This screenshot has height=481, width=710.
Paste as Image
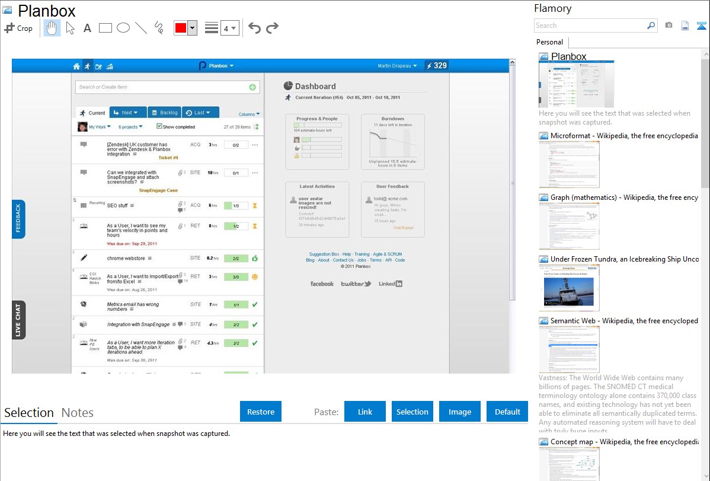(459, 412)
